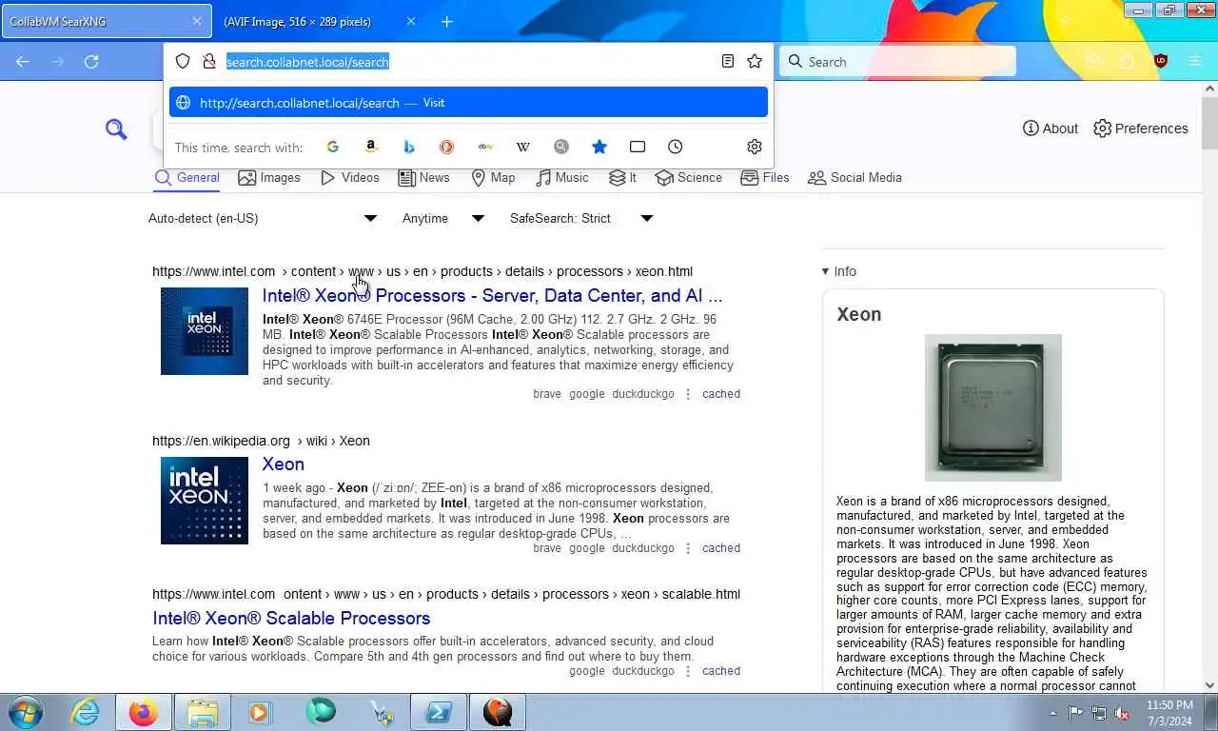Screen dimensions: 1218x731
Task: Open three-dot menu for Wikipedia Xeon result
Action: pos(688,548)
